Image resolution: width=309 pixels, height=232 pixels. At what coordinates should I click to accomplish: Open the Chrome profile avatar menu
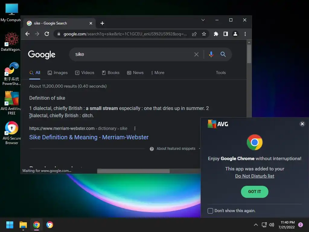(x=235, y=34)
